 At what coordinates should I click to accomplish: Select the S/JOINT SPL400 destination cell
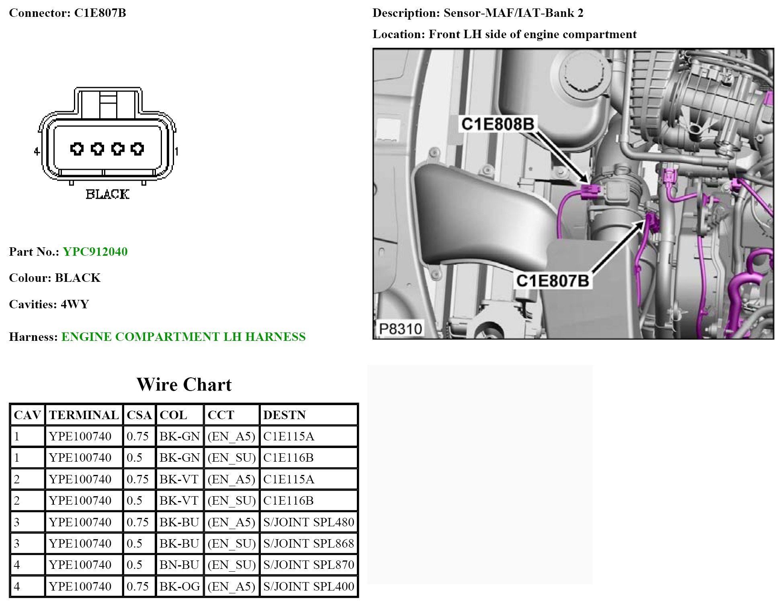click(x=308, y=586)
